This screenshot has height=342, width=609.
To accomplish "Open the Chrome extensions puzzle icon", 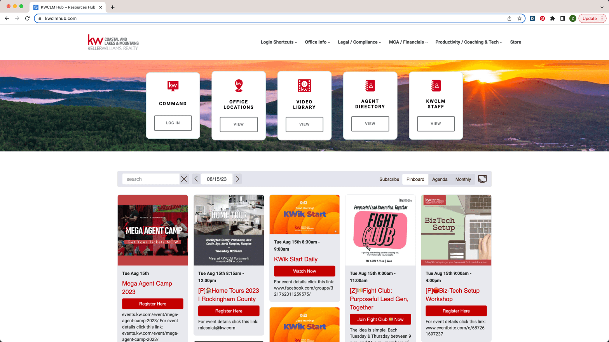I will coord(552,18).
